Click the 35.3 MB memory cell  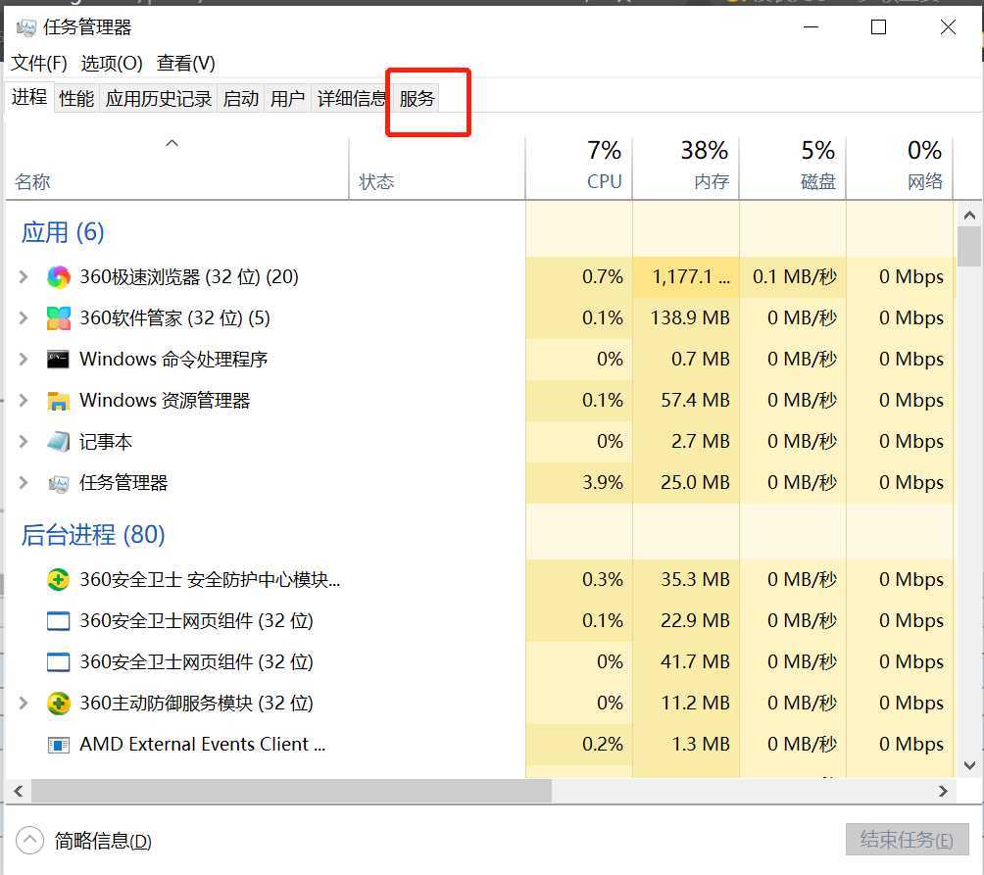coord(686,579)
